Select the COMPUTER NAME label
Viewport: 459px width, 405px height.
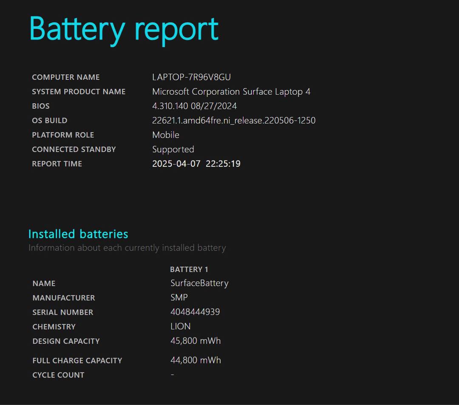[66, 77]
